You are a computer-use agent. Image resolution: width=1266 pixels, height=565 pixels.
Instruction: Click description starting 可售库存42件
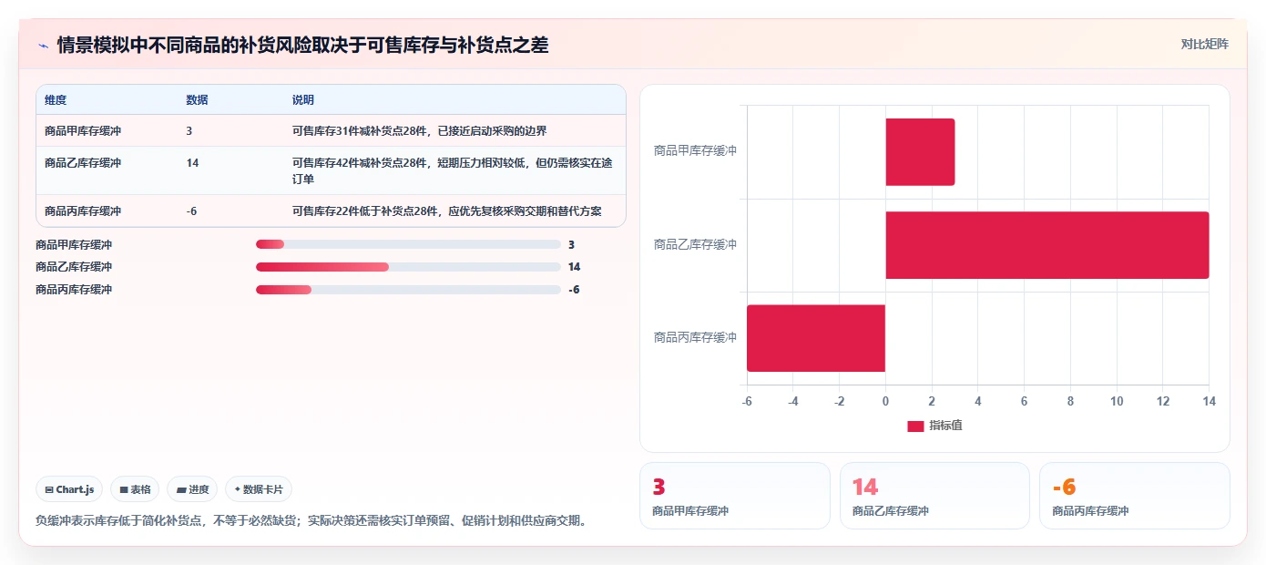(x=453, y=171)
